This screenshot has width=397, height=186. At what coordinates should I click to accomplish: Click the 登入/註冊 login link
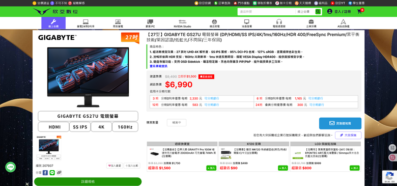coord(339,12)
